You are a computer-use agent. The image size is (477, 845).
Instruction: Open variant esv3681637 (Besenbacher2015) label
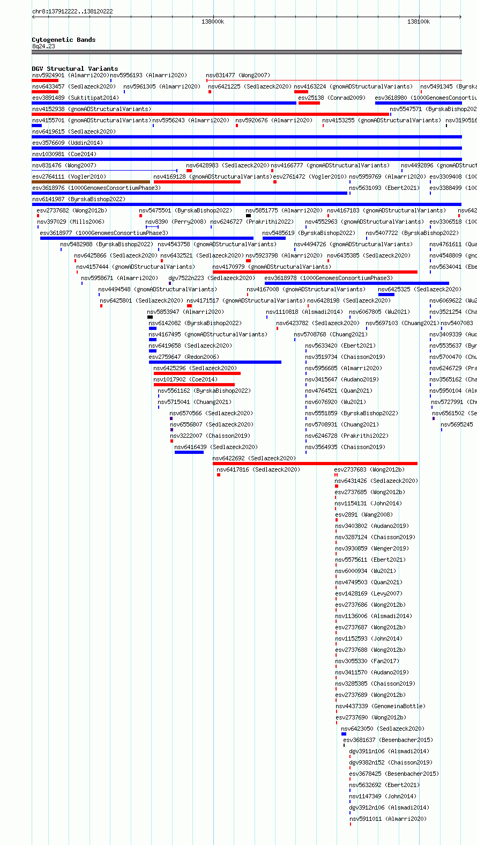coord(388,740)
